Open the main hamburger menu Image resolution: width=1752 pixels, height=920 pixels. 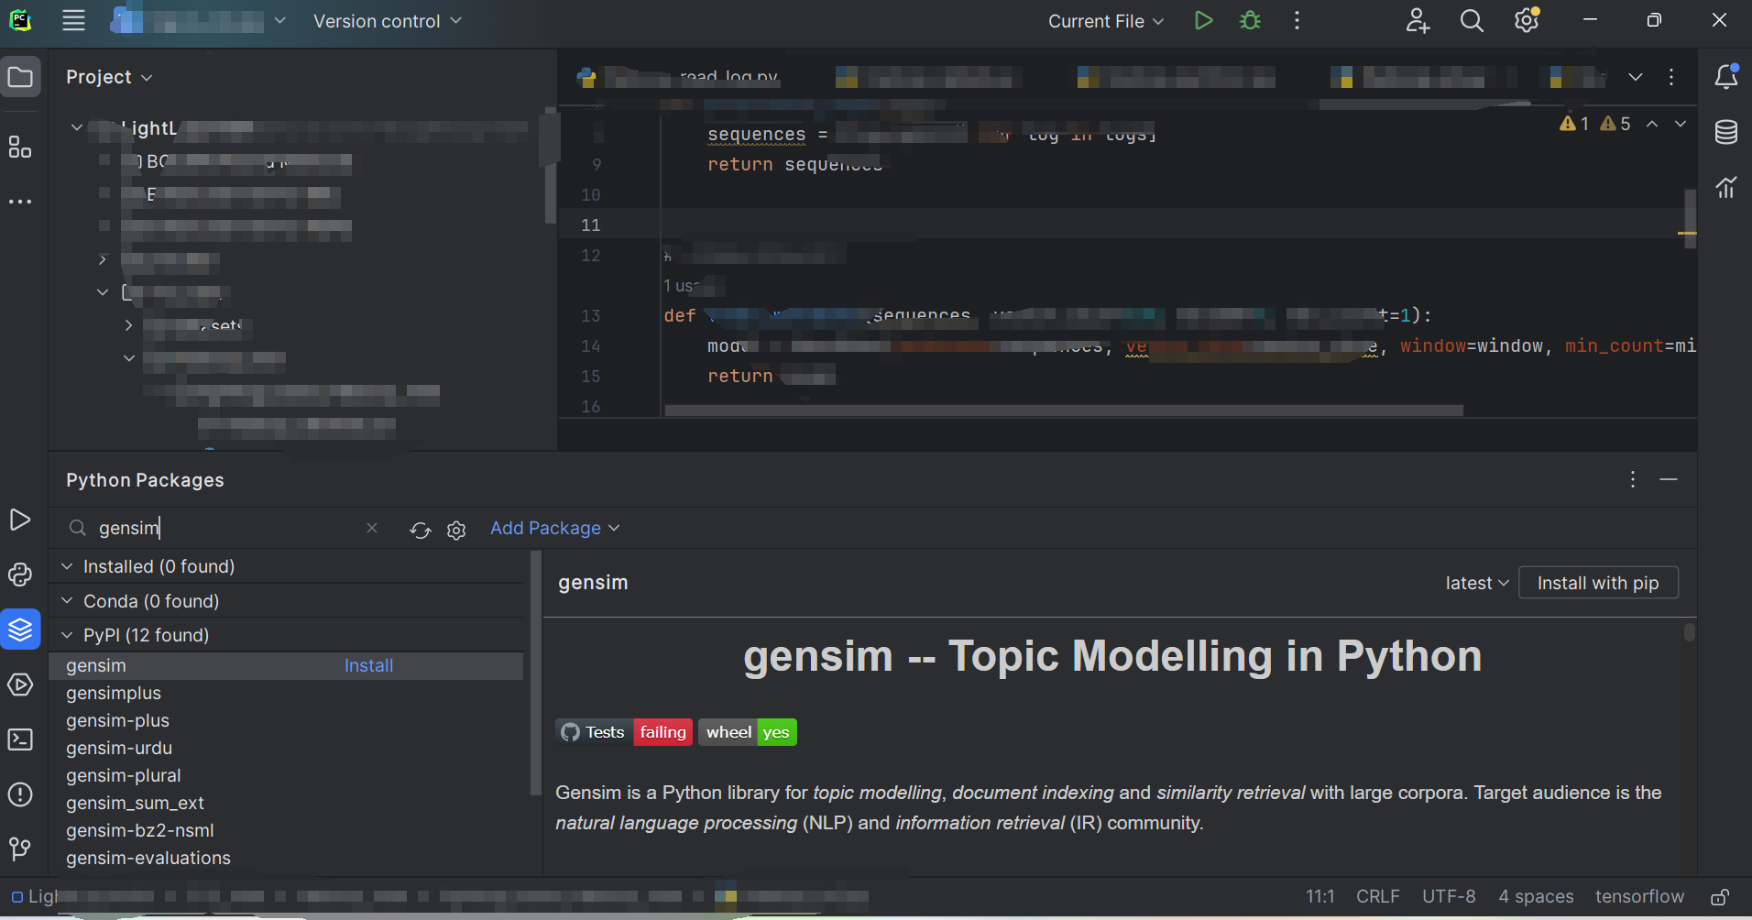click(x=73, y=20)
